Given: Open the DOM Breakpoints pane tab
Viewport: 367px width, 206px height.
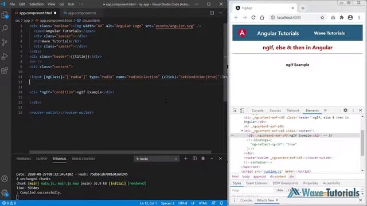Looking at the screenshot, I should 286,183.
